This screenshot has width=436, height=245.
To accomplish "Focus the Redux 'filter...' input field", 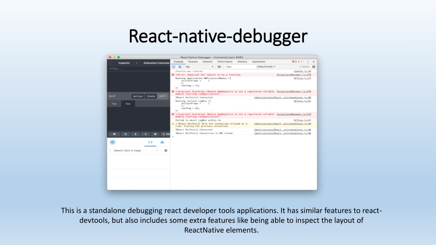I will tap(139, 68).
